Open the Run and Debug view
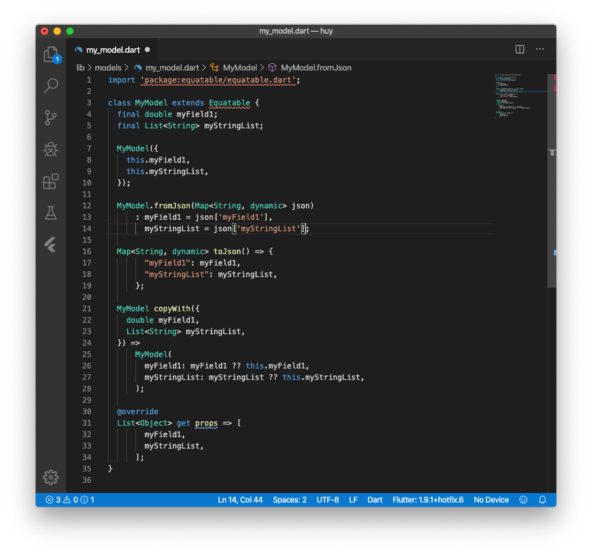The height and width of the screenshot is (554, 592). coord(51,149)
